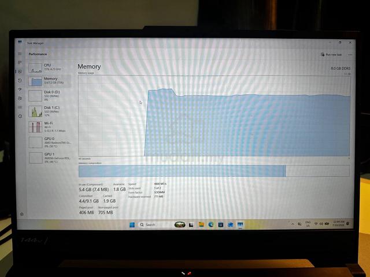The image size is (370, 277).
Task: Open the Details page icon
Action: [20, 107]
